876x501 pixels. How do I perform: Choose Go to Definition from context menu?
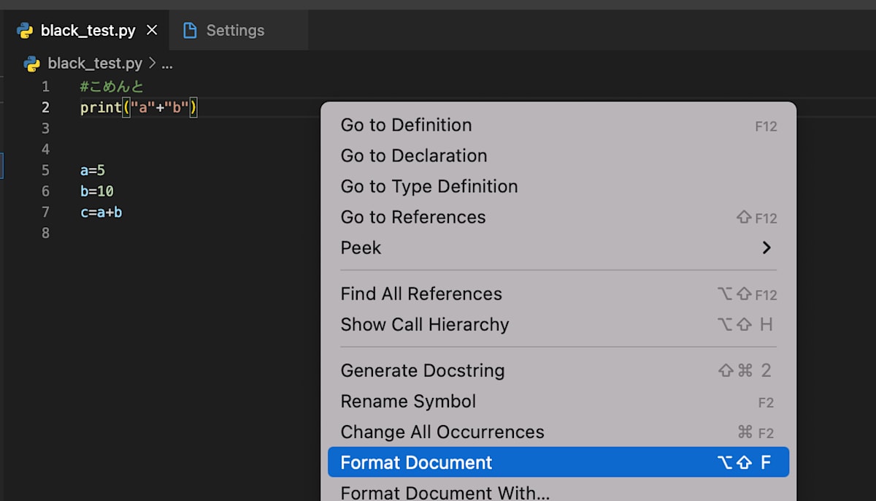pyautogui.click(x=558, y=125)
